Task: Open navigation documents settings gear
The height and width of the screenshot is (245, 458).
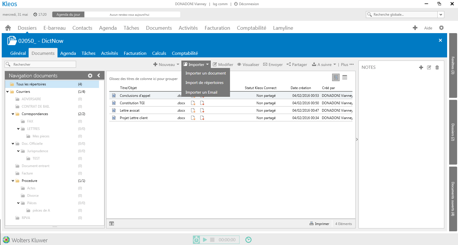Action: pos(90,76)
